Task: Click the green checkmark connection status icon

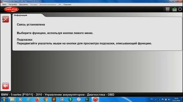Action: click(x=174, y=9)
